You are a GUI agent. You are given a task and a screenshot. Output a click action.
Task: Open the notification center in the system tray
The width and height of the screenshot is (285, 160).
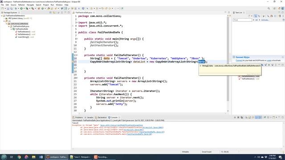pyautogui.click(x=281, y=157)
